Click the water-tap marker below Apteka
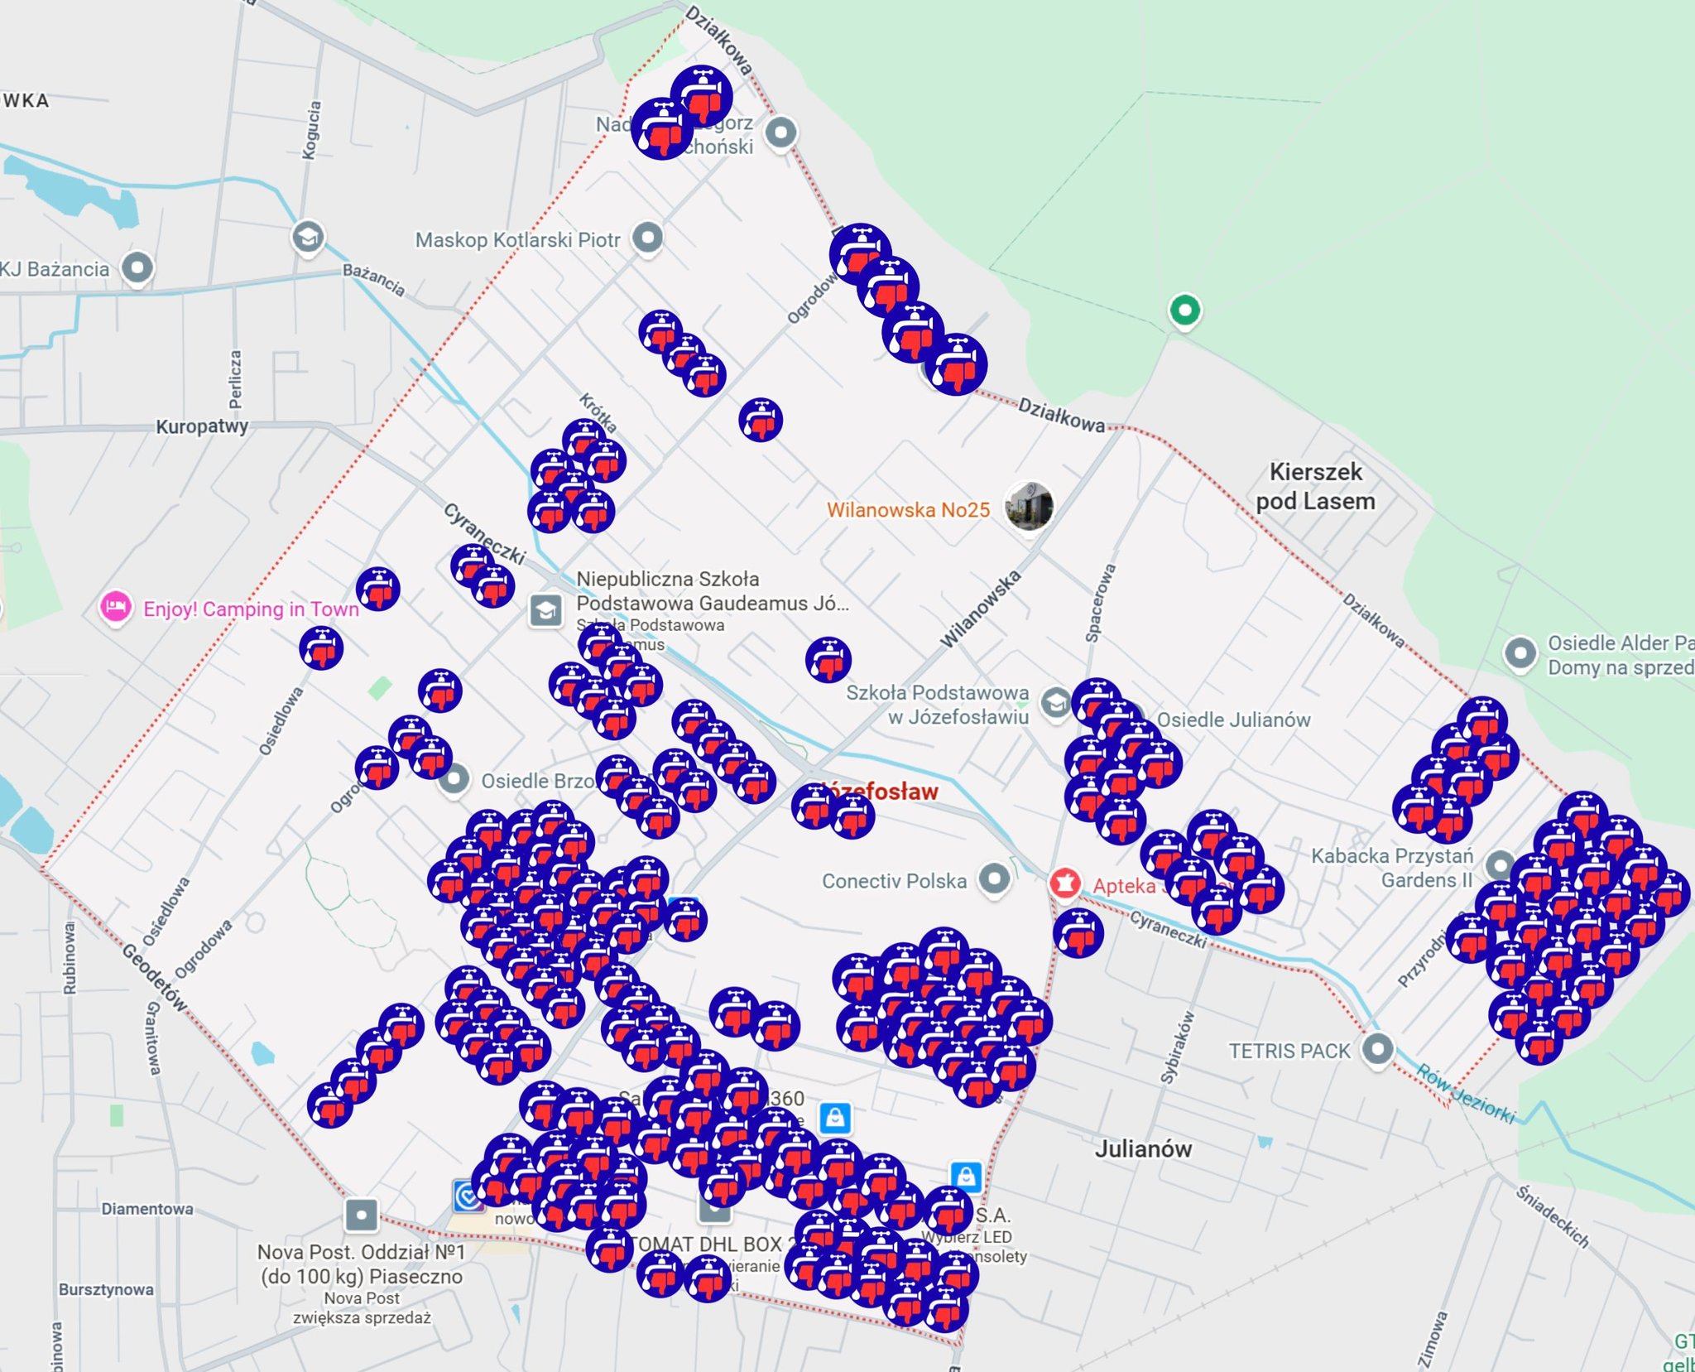The image size is (1695, 1372). tap(1078, 932)
